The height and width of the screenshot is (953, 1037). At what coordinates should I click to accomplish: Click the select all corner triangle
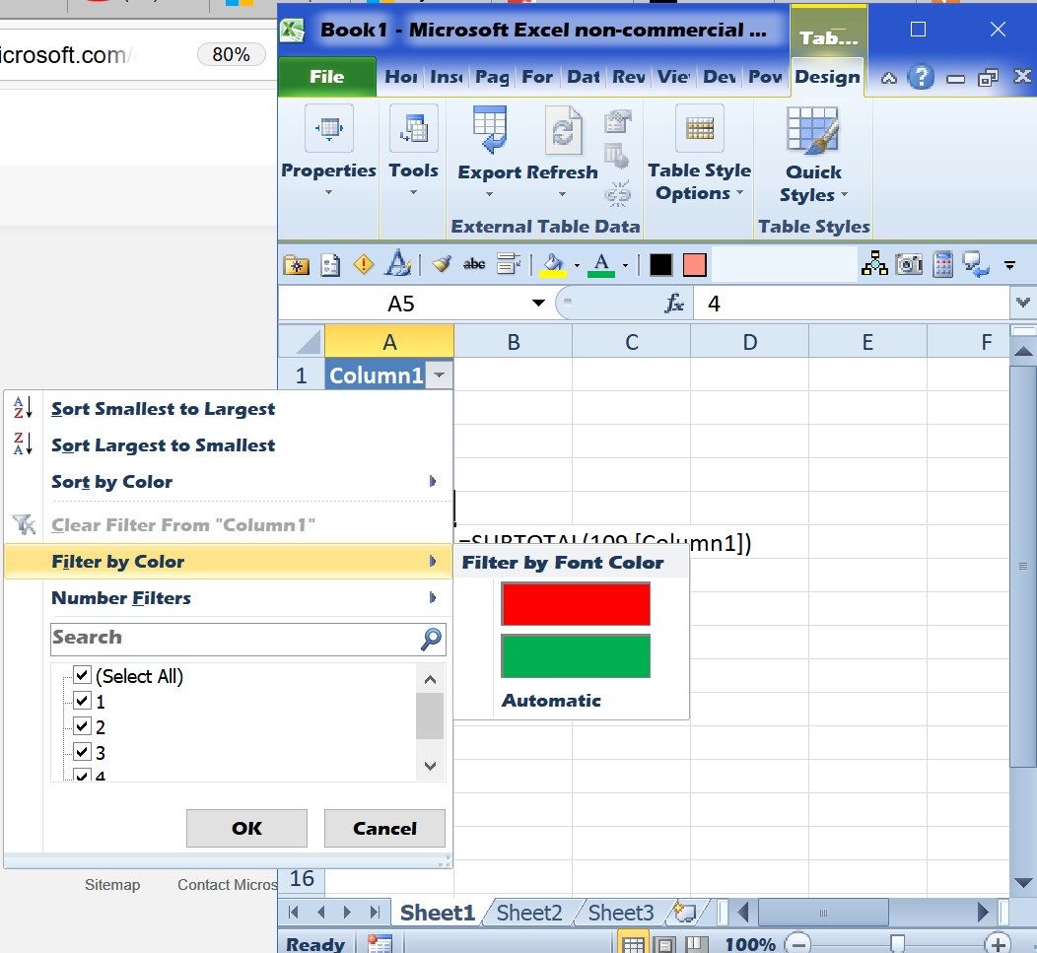point(303,341)
